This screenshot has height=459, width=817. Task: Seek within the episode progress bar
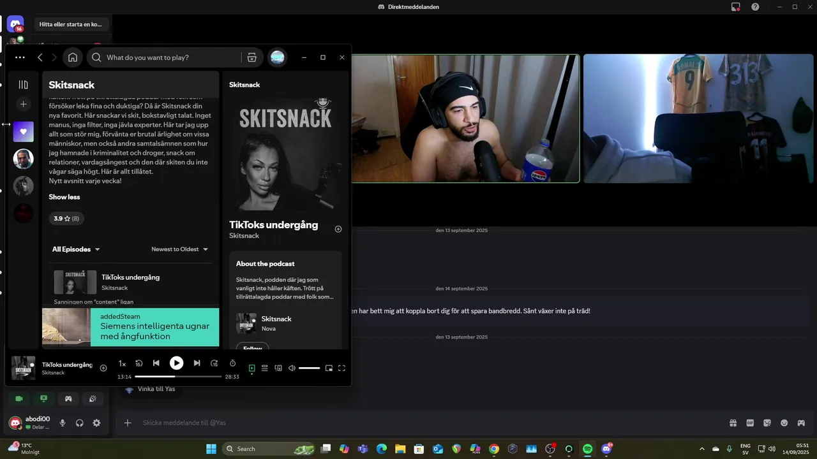pyautogui.click(x=178, y=377)
